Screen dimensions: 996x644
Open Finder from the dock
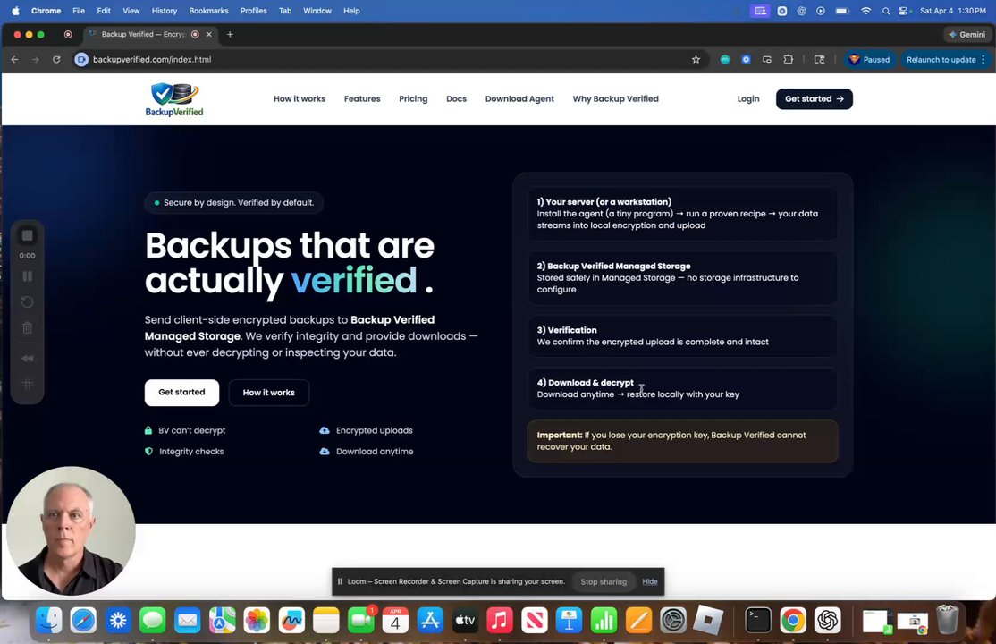click(49, 620)
